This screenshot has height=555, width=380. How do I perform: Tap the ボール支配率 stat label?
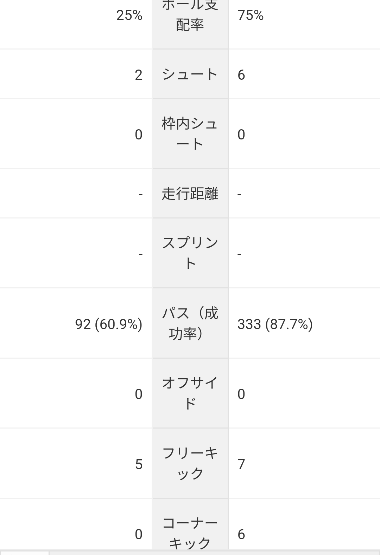(x=190, y=15)
